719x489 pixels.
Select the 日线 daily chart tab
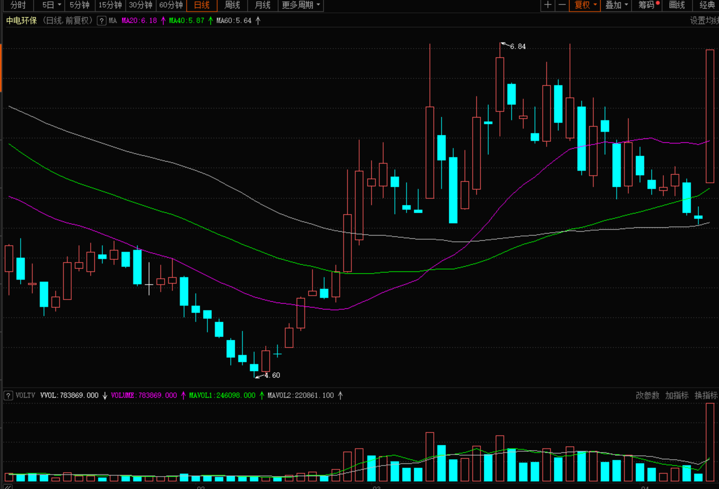201,5
